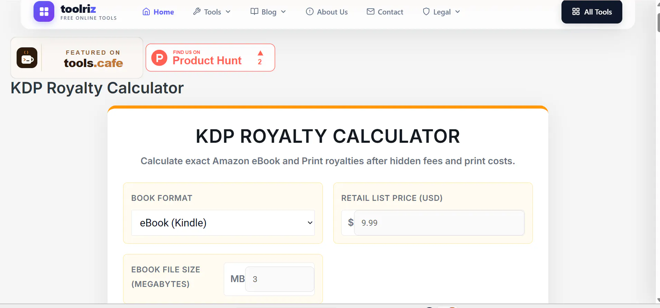
Task: Open the Featured on tools.cafe badge
Action: 77,58
